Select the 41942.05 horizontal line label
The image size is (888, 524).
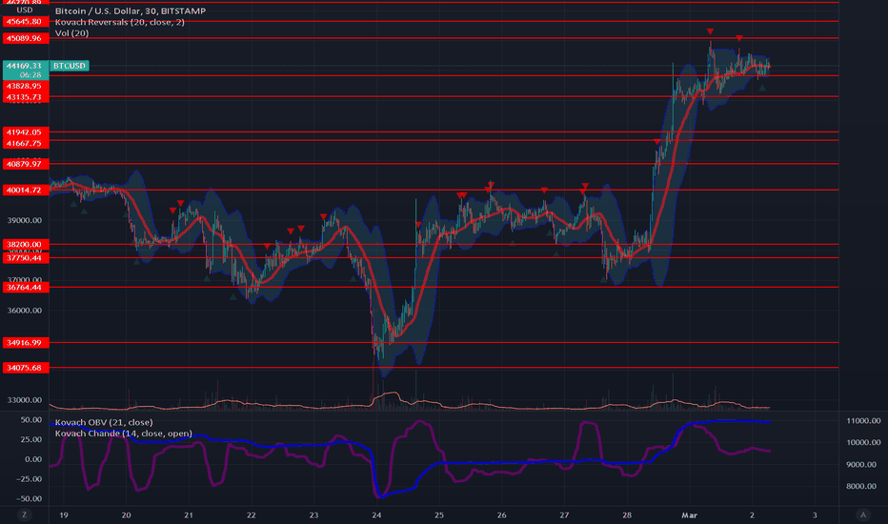pyautogui.click(x=26, y=132)
